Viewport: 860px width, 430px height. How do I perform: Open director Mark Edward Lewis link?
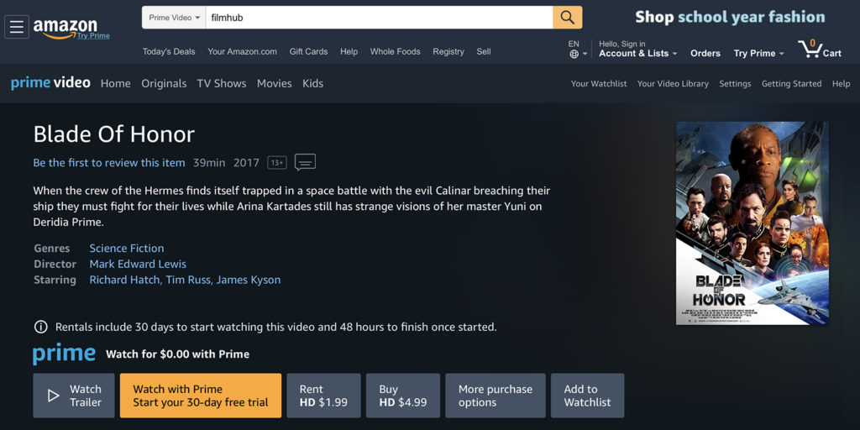(x=138, y=264)
